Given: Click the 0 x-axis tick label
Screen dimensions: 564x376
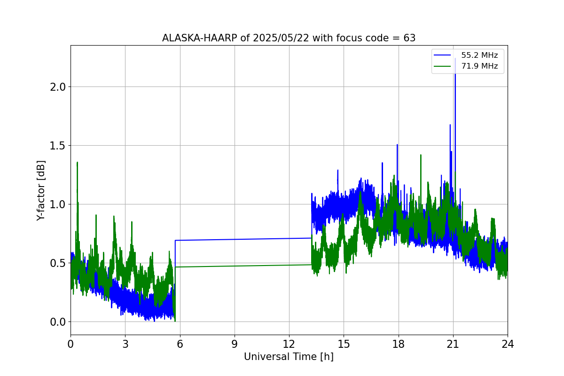Looking at the screenshot, I should 70,344.
